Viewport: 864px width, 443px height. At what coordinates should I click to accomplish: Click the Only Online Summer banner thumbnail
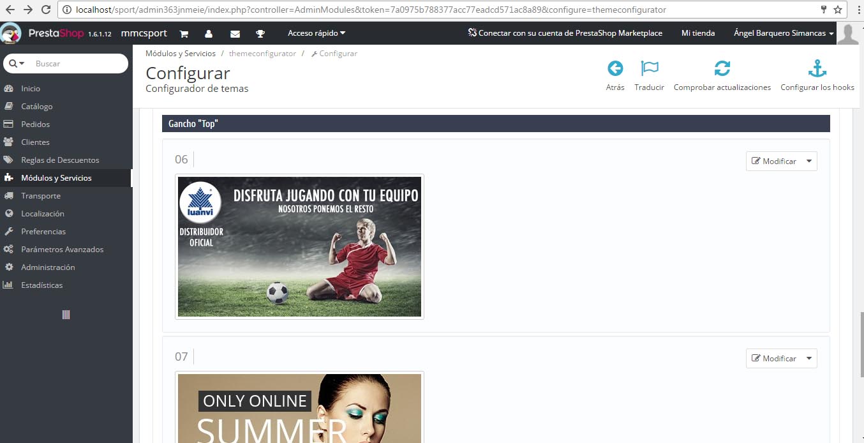click(299, 407)
